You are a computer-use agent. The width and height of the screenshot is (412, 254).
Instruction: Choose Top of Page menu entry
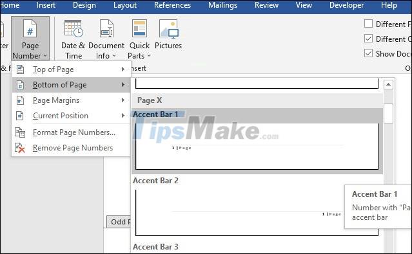pos(71,69)
